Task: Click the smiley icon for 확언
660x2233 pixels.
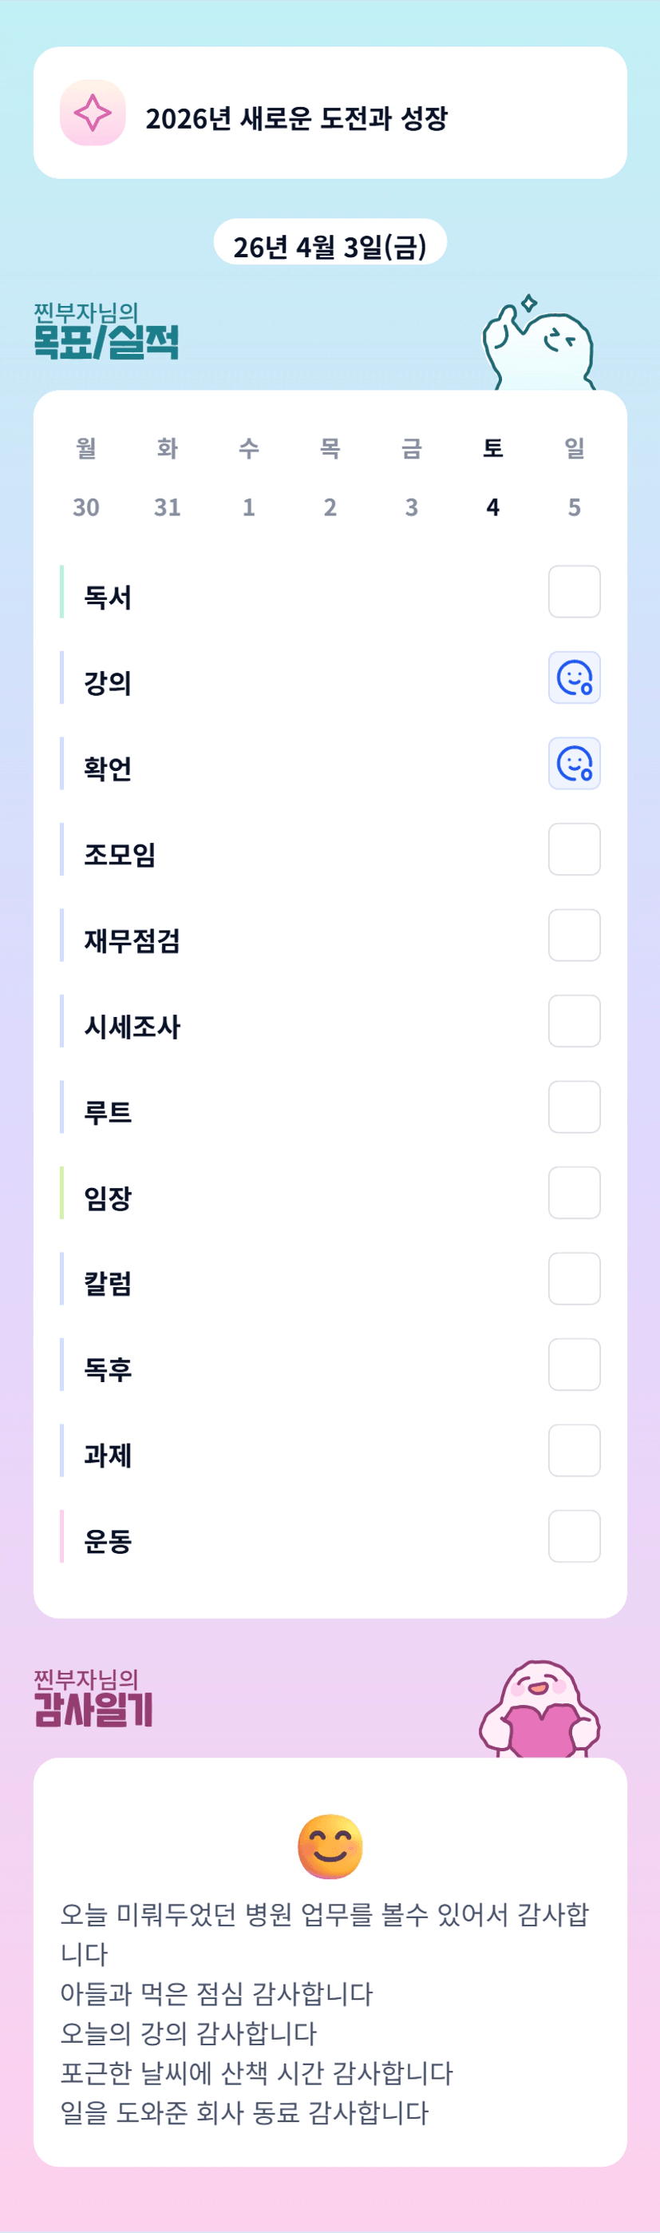Action: point(575,763)
